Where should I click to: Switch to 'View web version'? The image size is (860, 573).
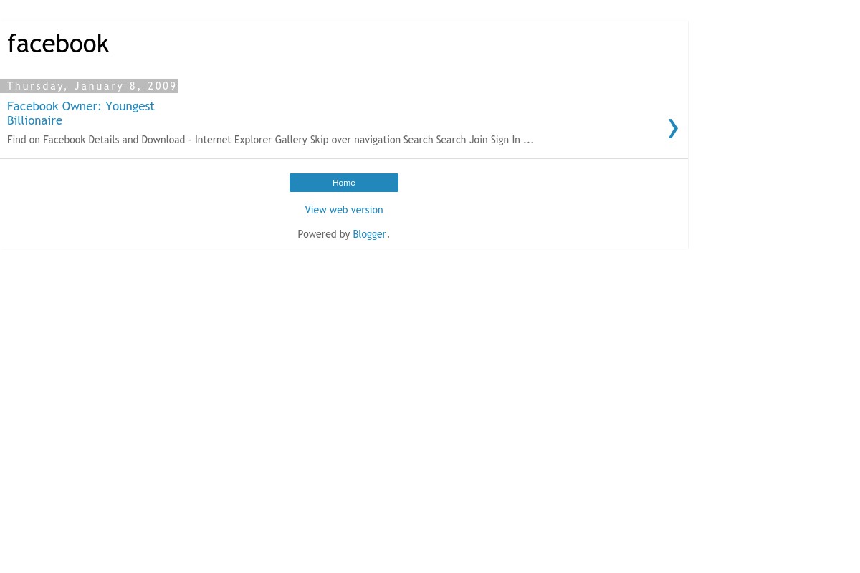point(344,210)
